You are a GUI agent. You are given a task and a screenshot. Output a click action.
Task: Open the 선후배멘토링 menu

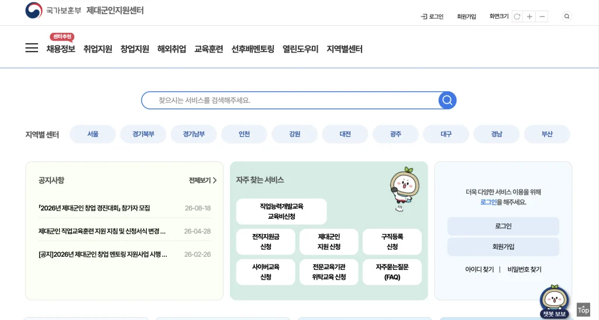tap(253, 49)
